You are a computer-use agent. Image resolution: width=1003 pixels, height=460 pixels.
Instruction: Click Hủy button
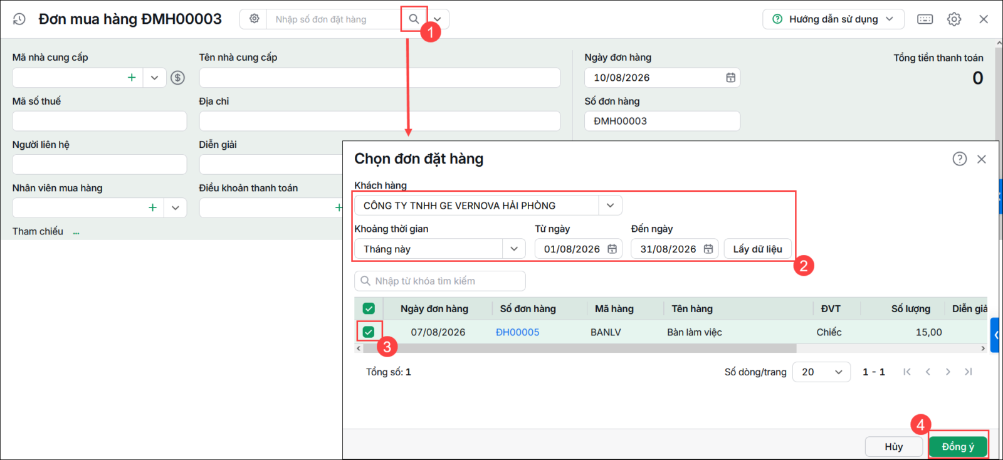[x=894, y=446]
